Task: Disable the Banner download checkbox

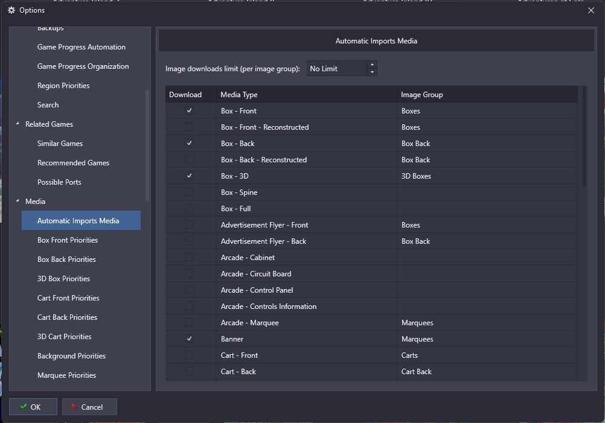Action: tap(189, 339)
